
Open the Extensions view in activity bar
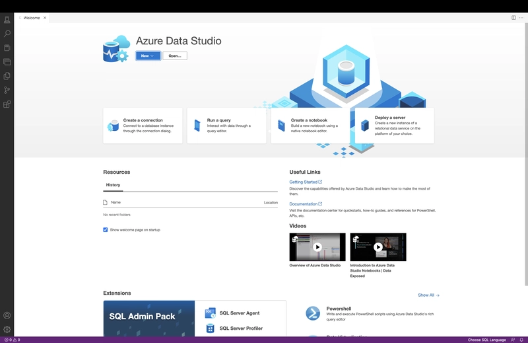7,104
